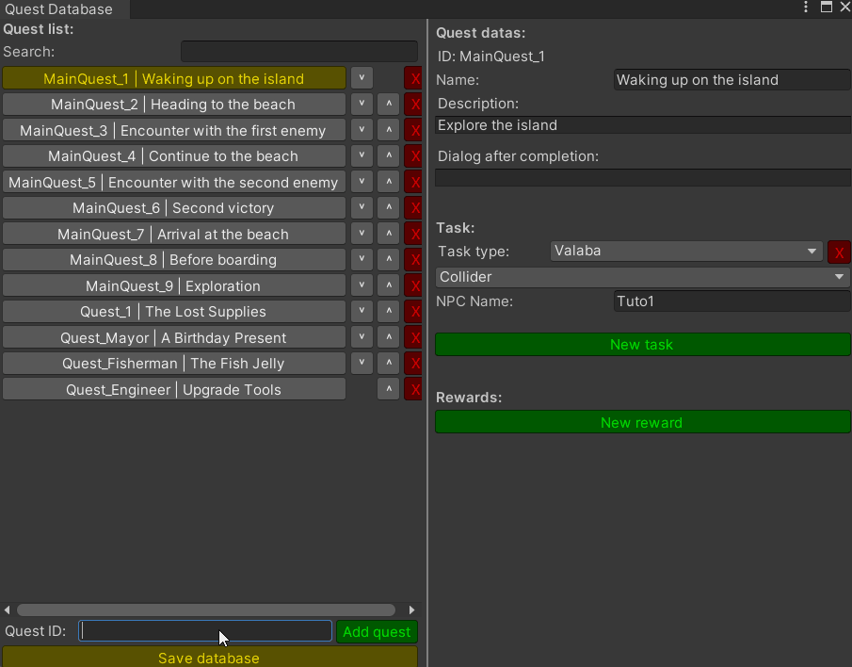This screenshot has width=852, height=667.
Task: Move MainQuest_7 down arrow
Action: (x=362, y=234)
